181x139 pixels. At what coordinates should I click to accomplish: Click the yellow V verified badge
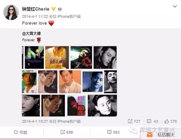coord(53,9)
